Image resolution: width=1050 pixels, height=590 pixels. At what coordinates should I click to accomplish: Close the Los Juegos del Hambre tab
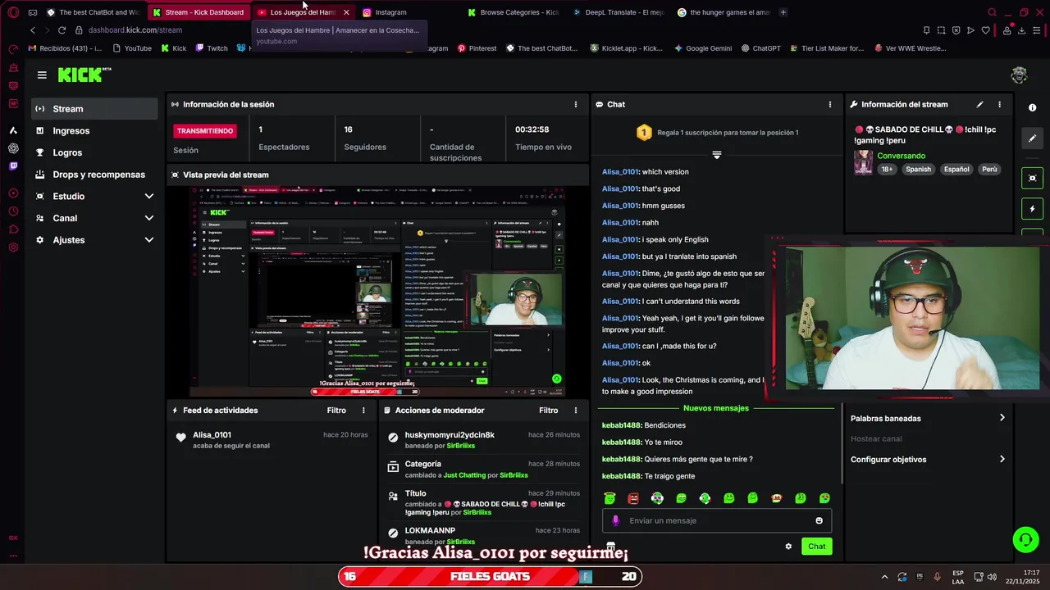point(346,12)
